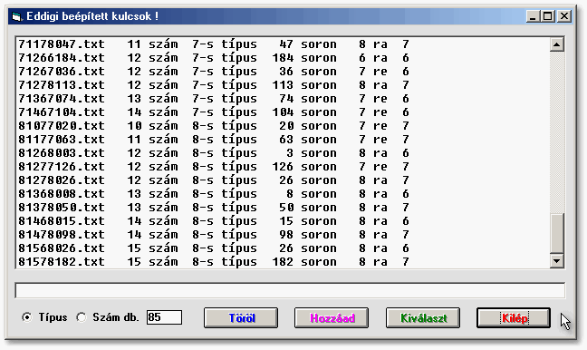The image size is (587, 350).
Task: Click the Kilép button
Action: pyautogui.click(x=514, y=317)
